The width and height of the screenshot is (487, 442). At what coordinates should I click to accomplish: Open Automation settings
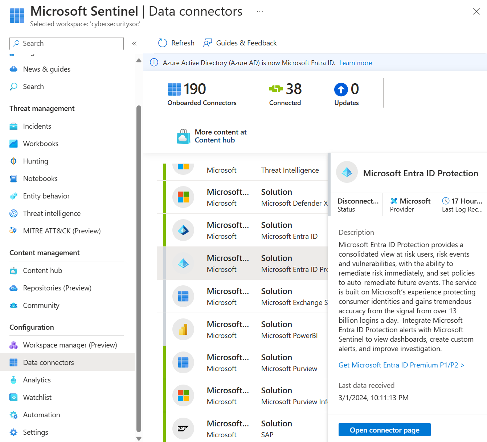click(x=41, y=415)
